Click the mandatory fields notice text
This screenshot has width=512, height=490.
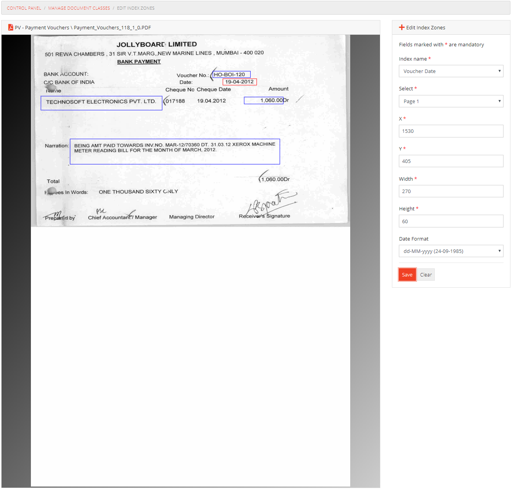pos(441,44)
